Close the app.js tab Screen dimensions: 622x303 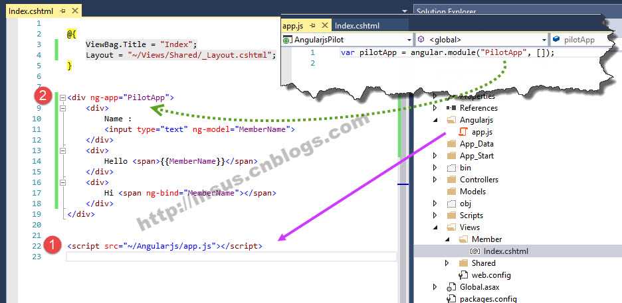click(324, 25)
